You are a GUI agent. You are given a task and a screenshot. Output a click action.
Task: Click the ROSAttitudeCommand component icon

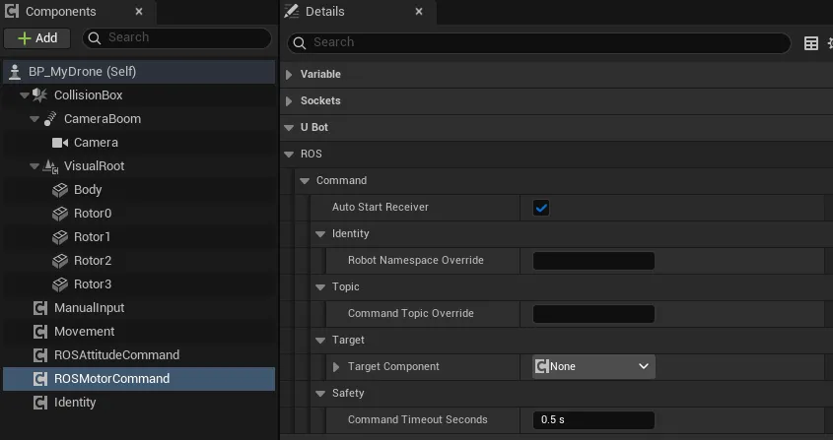(40, 355)
